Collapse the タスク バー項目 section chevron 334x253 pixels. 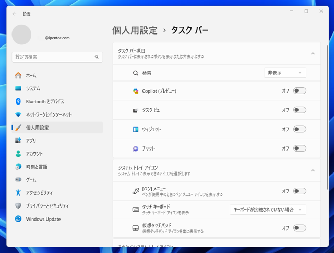tap(313, 53)
